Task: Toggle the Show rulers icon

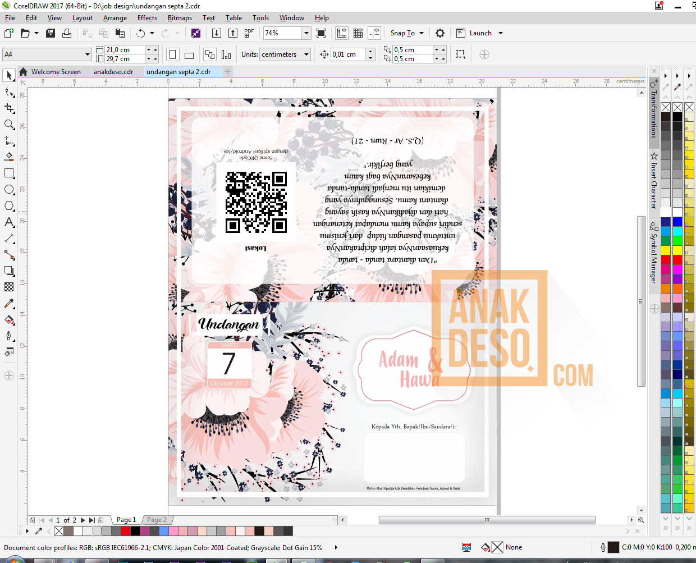Action: point(342,33)
